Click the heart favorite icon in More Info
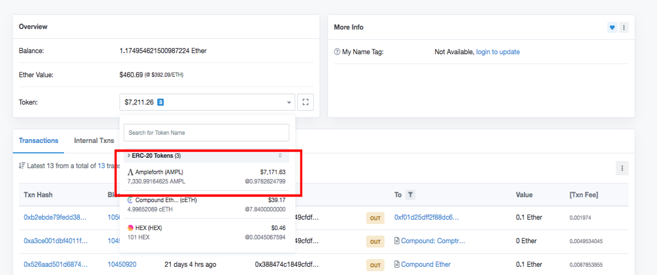 (612, 27)
